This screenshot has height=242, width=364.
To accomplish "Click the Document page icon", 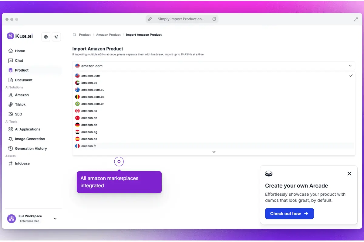I will [11, 80].
